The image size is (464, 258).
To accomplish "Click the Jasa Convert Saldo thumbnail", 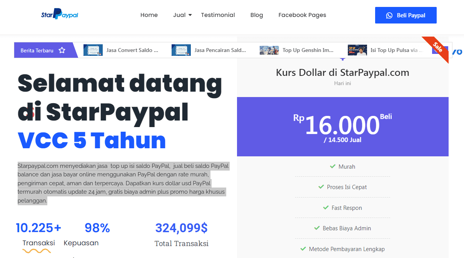I will tap(93, 50).
